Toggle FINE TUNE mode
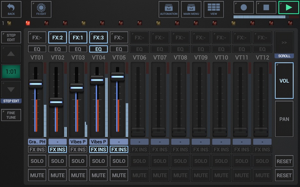 (x=11, y=115)
